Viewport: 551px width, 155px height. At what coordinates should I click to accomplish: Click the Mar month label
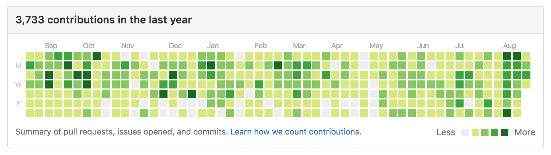299,46
